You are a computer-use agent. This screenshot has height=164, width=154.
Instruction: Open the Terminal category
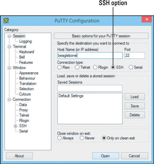(x=20, y=47)
